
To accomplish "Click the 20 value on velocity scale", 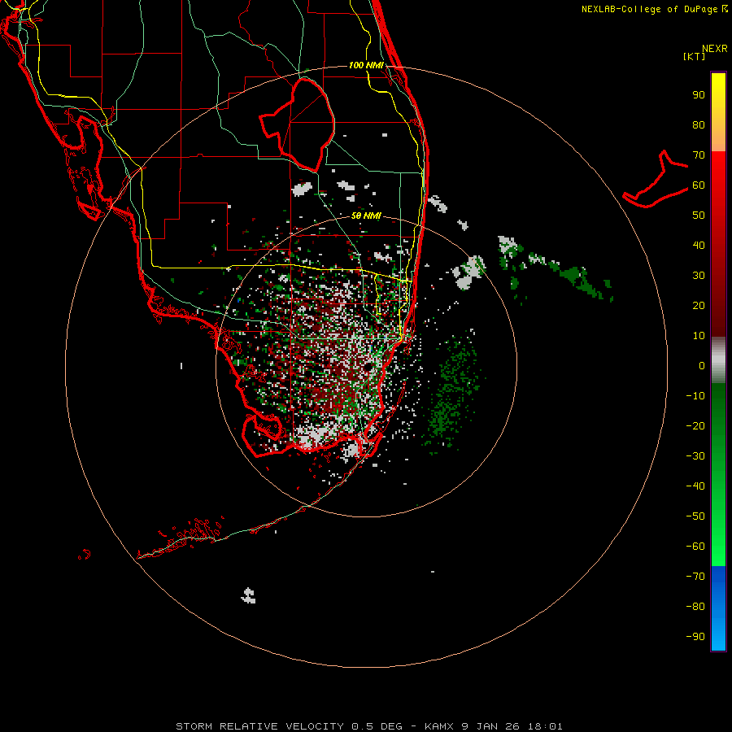I will (x=699, y=305).
